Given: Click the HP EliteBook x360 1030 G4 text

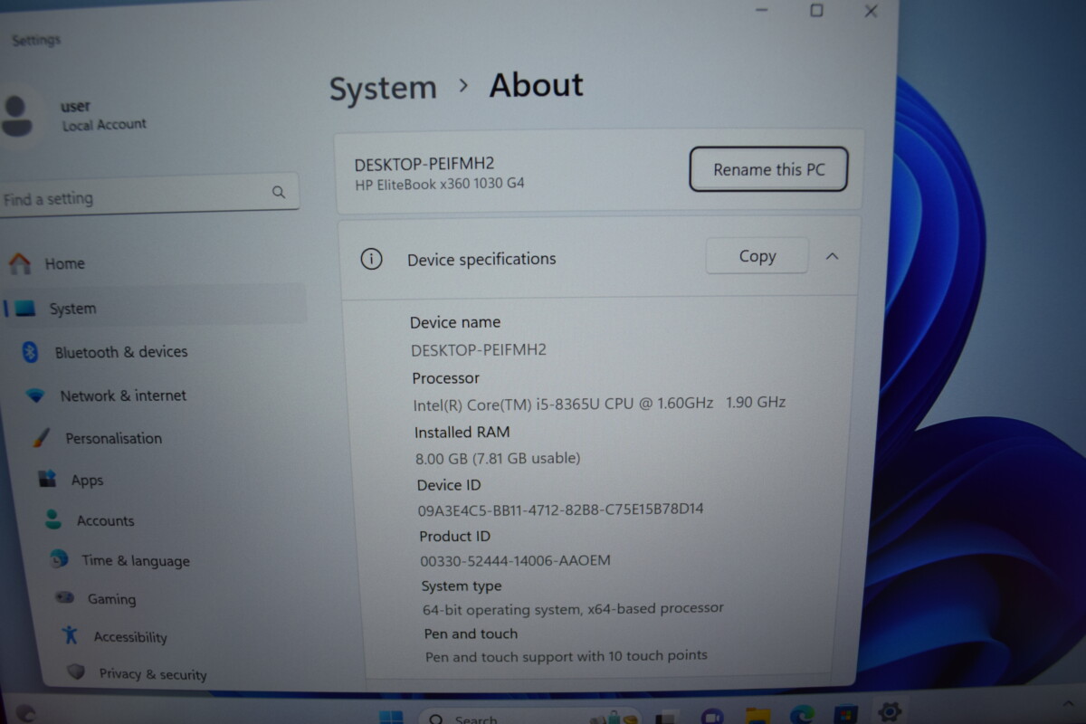Looking at the screenshot, I should (x=440, y=184).
